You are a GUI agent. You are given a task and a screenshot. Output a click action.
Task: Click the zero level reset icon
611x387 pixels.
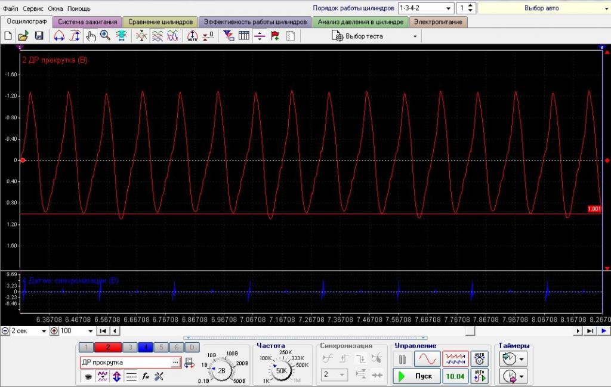(x=208, y=36)
